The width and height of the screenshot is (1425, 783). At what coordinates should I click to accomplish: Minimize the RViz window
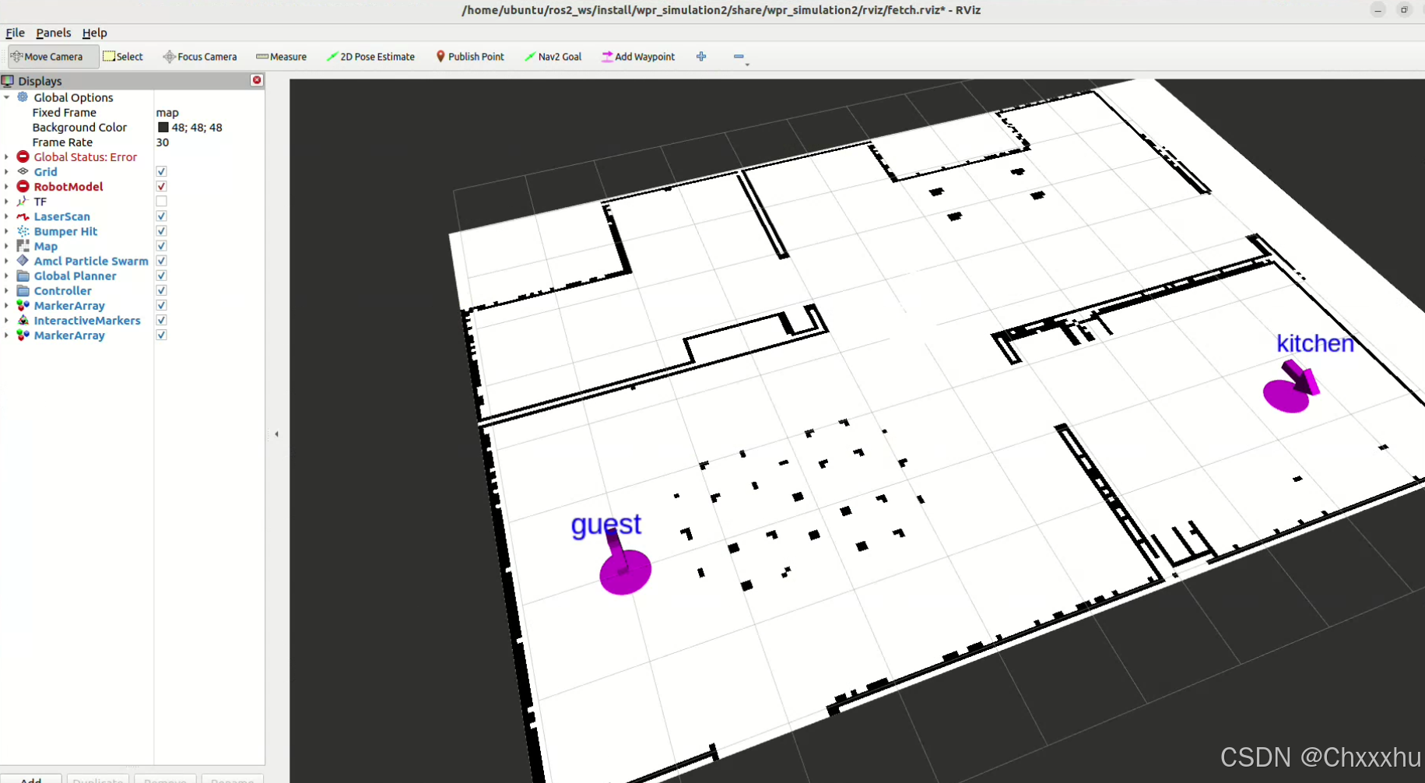[x=1378, y=10]
